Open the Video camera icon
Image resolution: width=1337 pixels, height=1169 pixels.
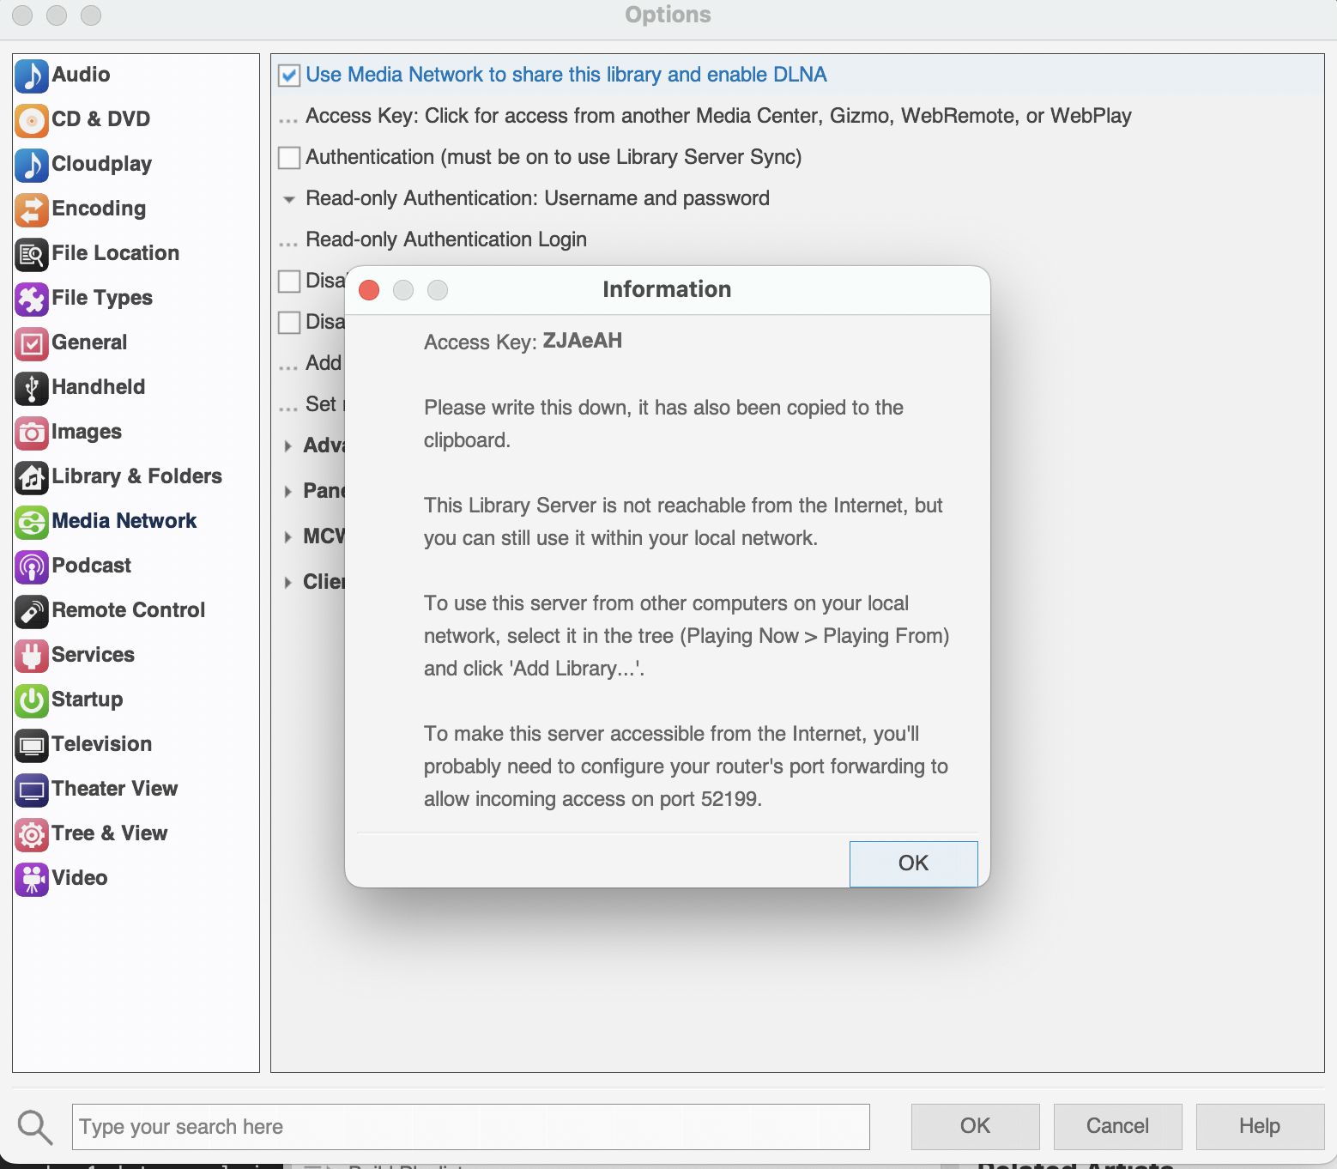point(32,879)
